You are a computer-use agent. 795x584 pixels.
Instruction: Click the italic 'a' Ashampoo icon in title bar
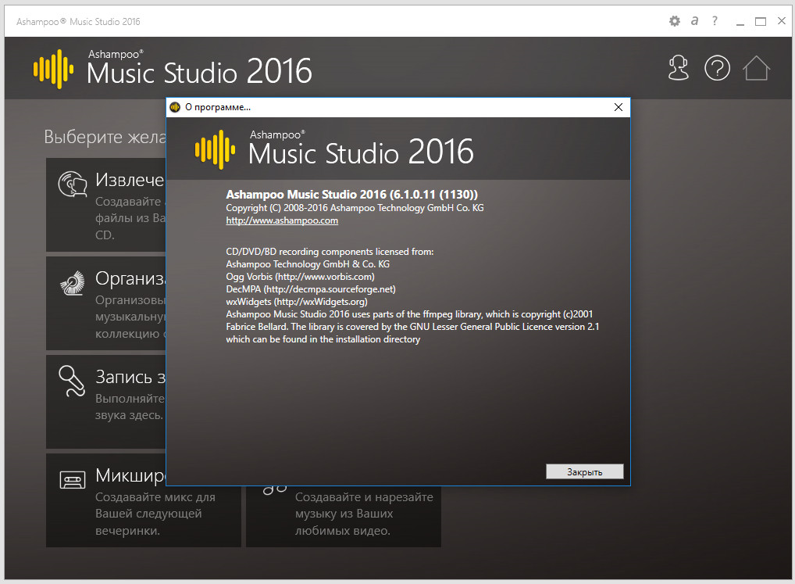694,21
